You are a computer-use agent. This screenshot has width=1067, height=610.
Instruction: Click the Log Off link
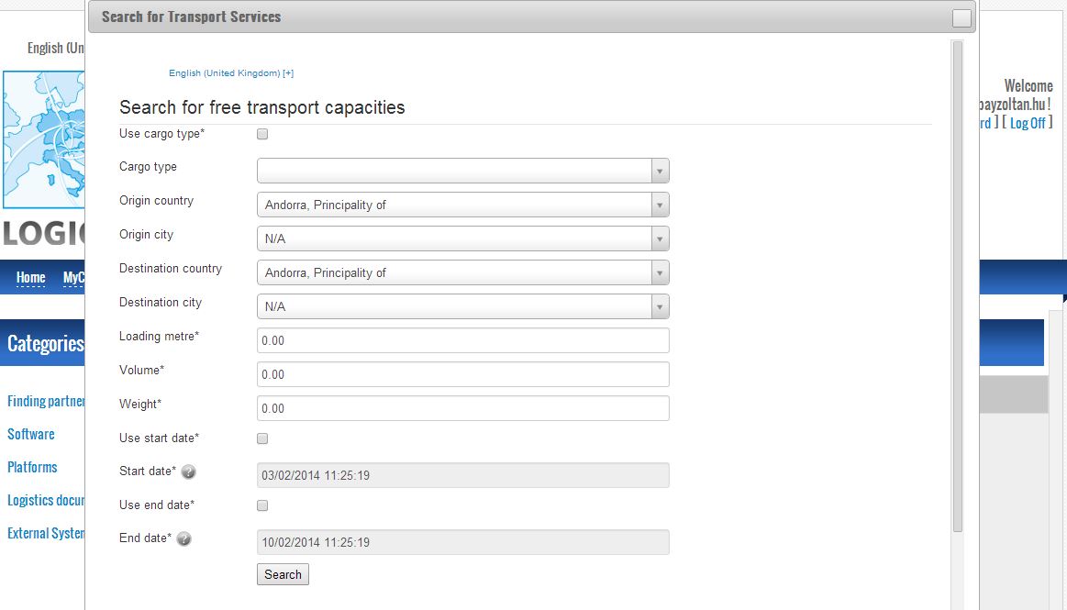tap(1028, 123)
